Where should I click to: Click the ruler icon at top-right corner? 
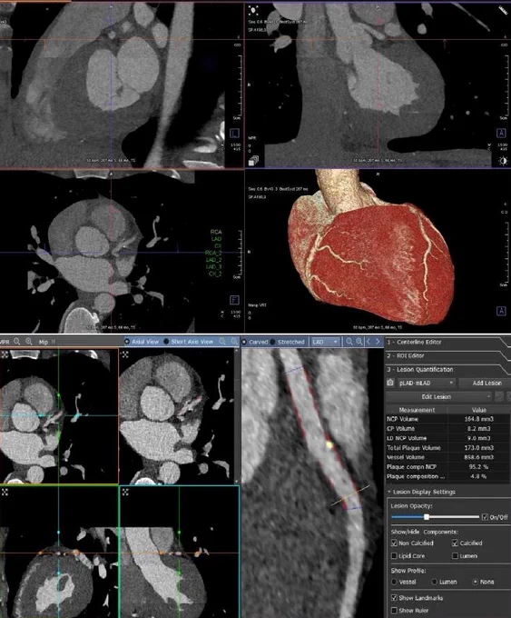pyautogui.click(x=504, y=10)
